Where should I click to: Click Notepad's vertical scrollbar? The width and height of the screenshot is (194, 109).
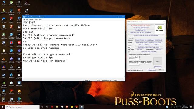(125, 49)
